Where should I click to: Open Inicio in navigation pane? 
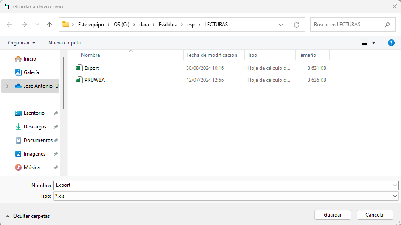[x=31, y=59]
